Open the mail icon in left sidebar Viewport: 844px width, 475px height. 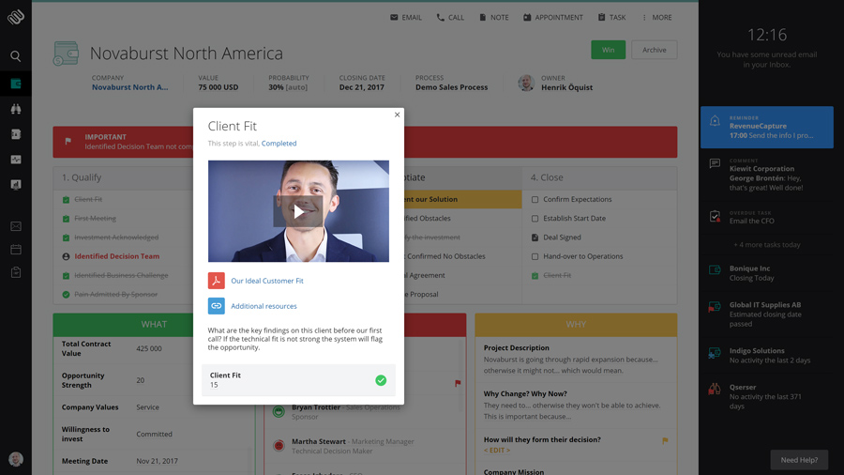(16, 226)
